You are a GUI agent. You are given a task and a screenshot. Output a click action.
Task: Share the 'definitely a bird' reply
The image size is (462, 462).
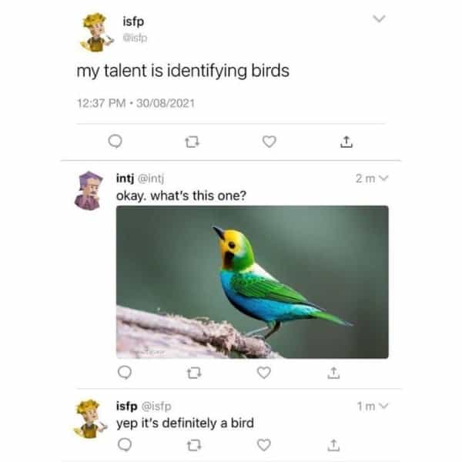coord(333,445)
